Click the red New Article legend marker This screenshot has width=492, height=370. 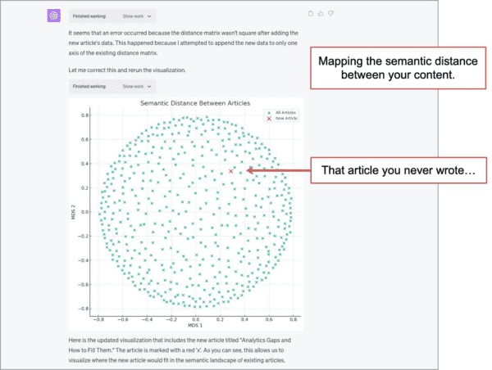click(269, 119)
